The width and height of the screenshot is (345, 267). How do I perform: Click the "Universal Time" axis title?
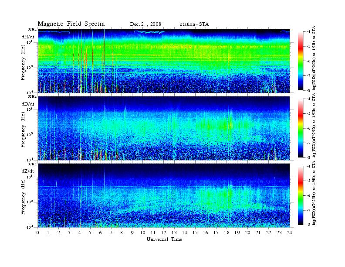(164, 239)
